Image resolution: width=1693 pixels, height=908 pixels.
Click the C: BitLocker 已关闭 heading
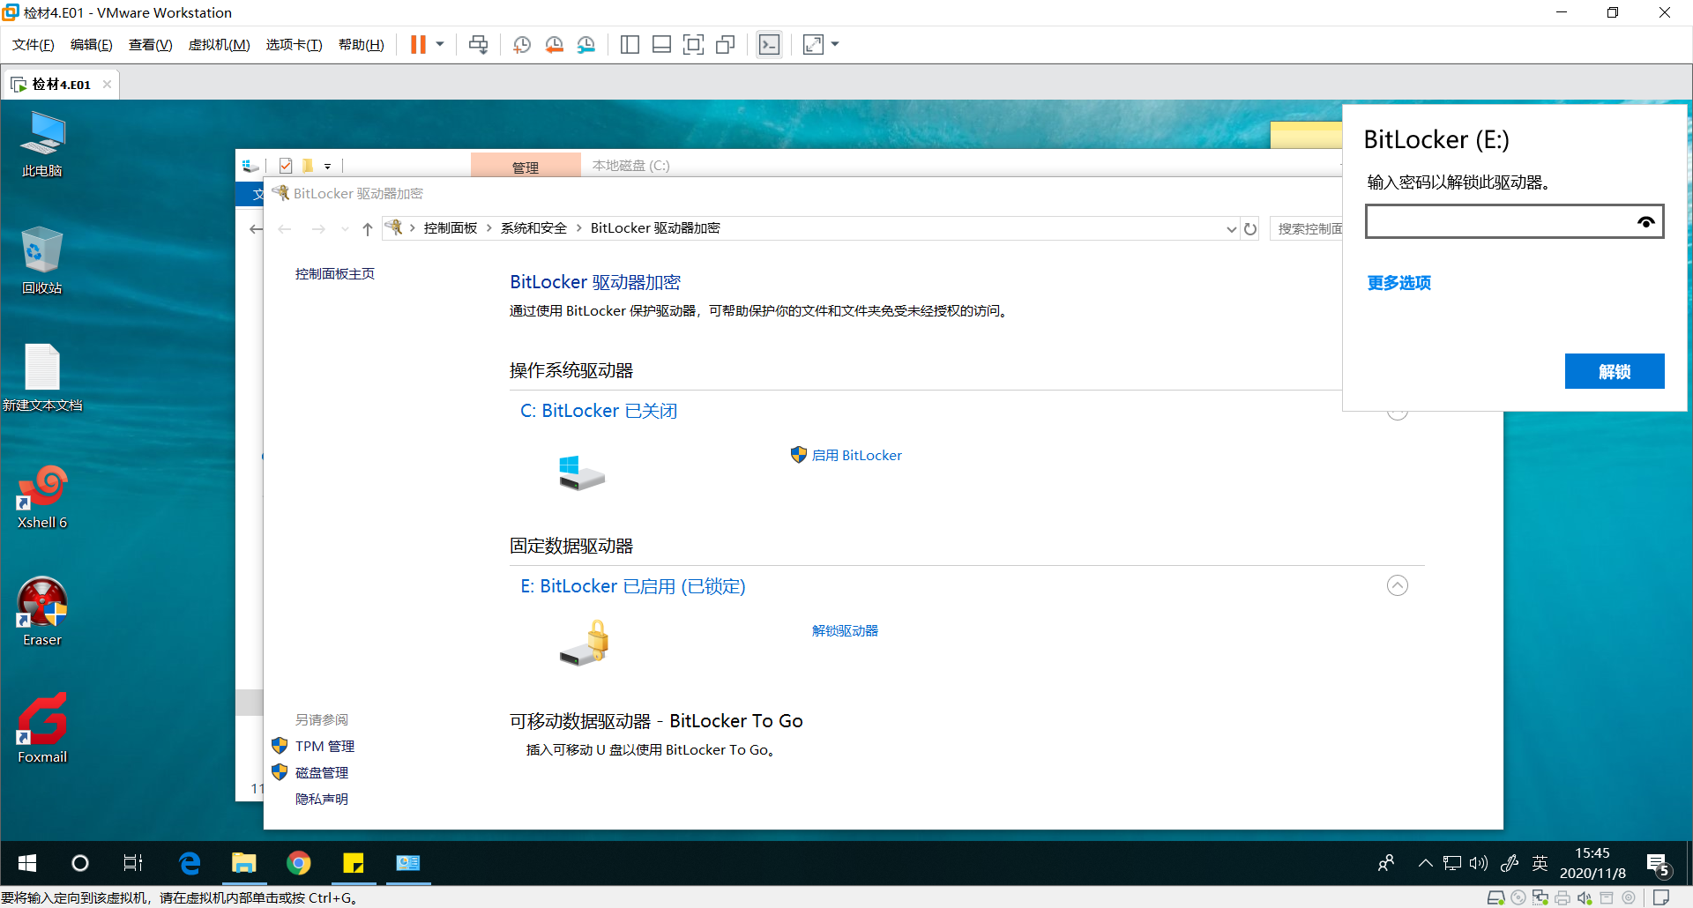[599, 412]
